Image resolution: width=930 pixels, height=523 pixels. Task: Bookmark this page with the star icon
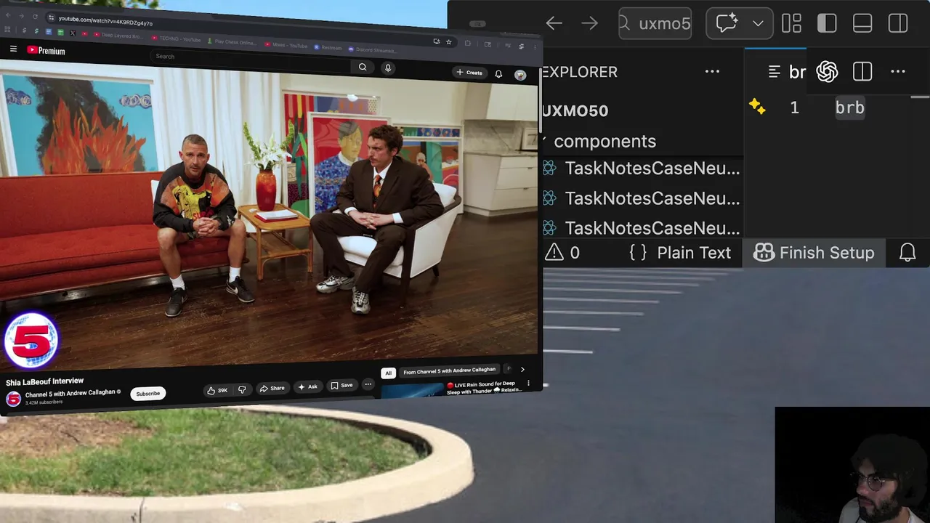[448, 42]
